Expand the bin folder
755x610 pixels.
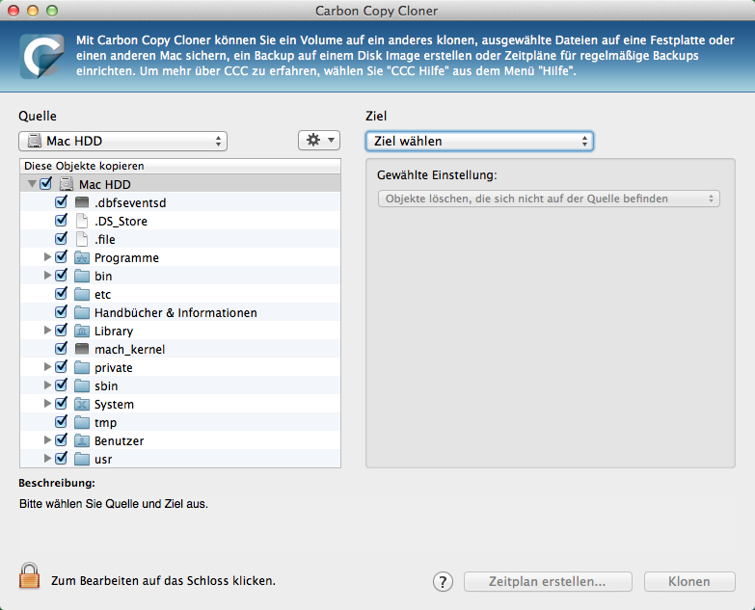click(47, 276)
